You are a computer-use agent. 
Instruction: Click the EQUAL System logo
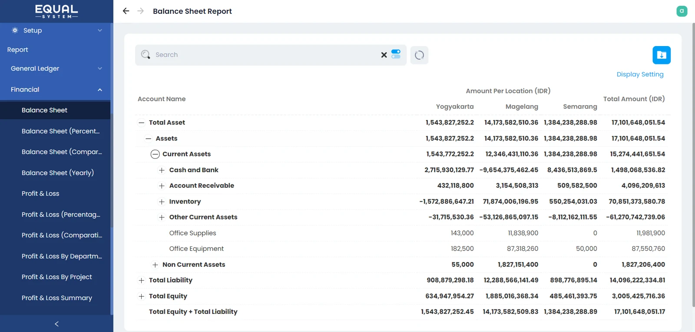click(x=56, y=11)
